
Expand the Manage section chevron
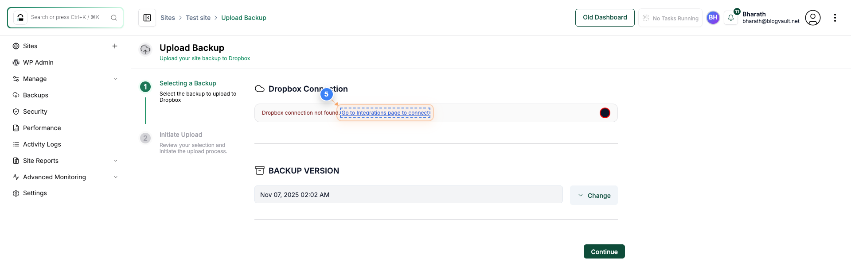(116, 78)
